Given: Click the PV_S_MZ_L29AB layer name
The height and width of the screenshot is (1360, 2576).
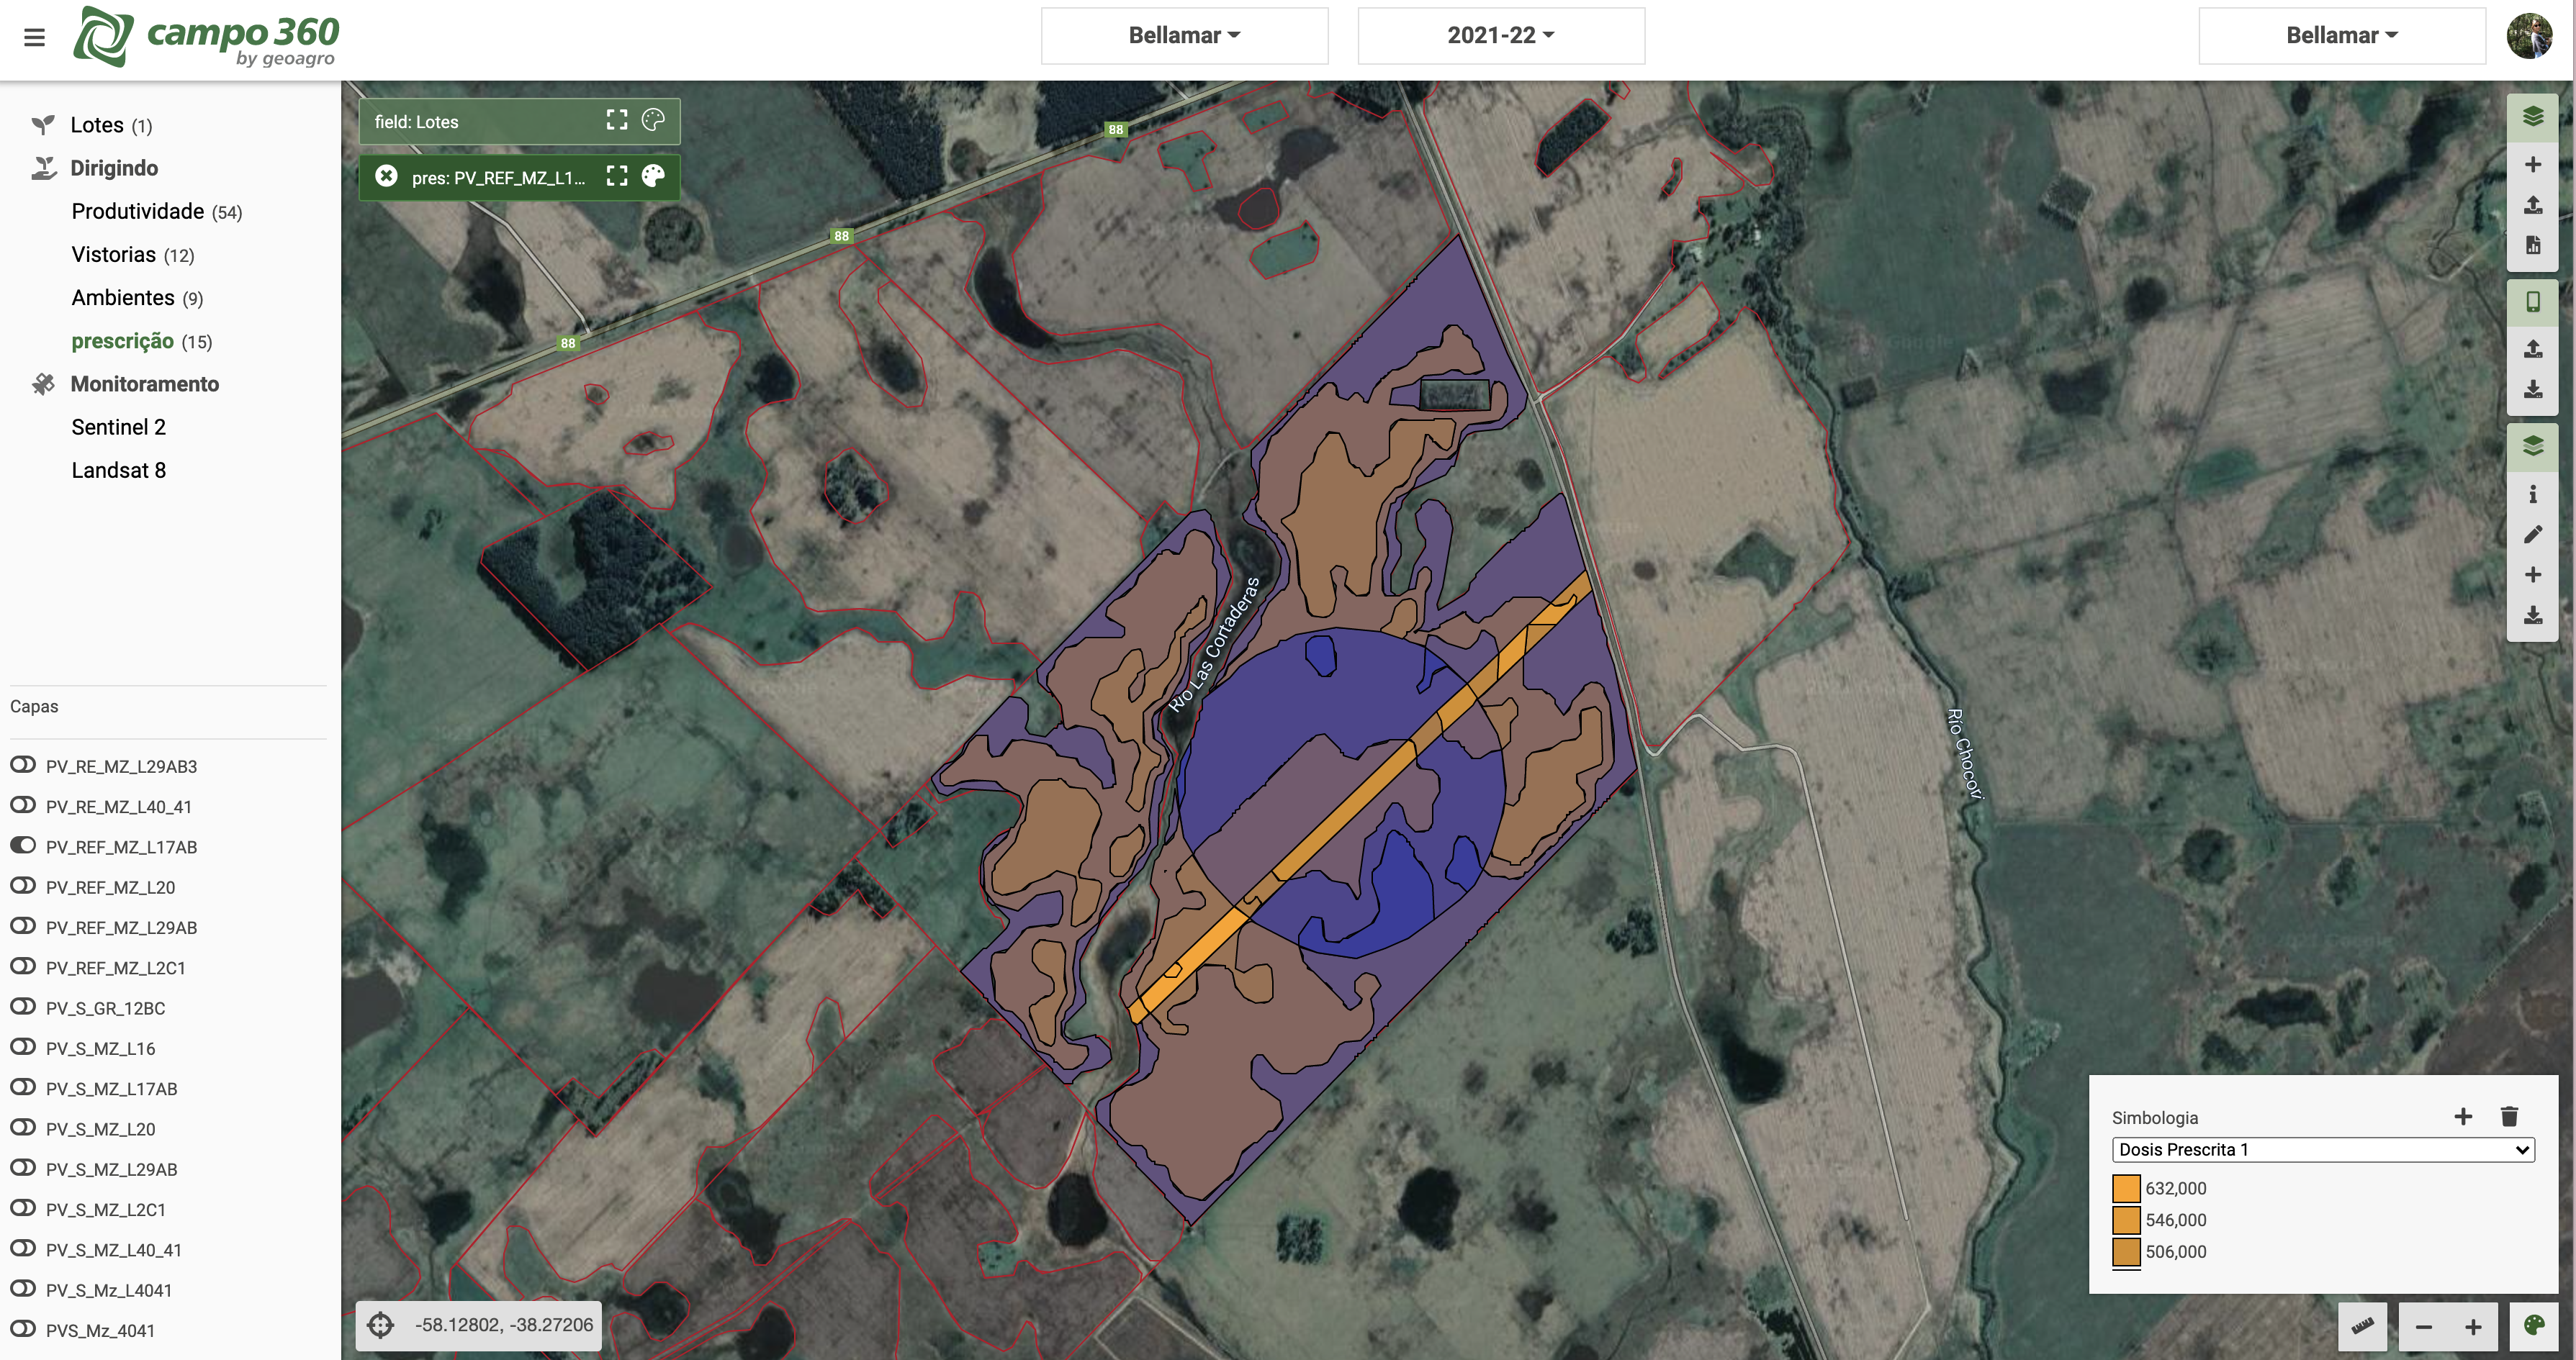Looking at the screenshot, I should click(111, 1169).
